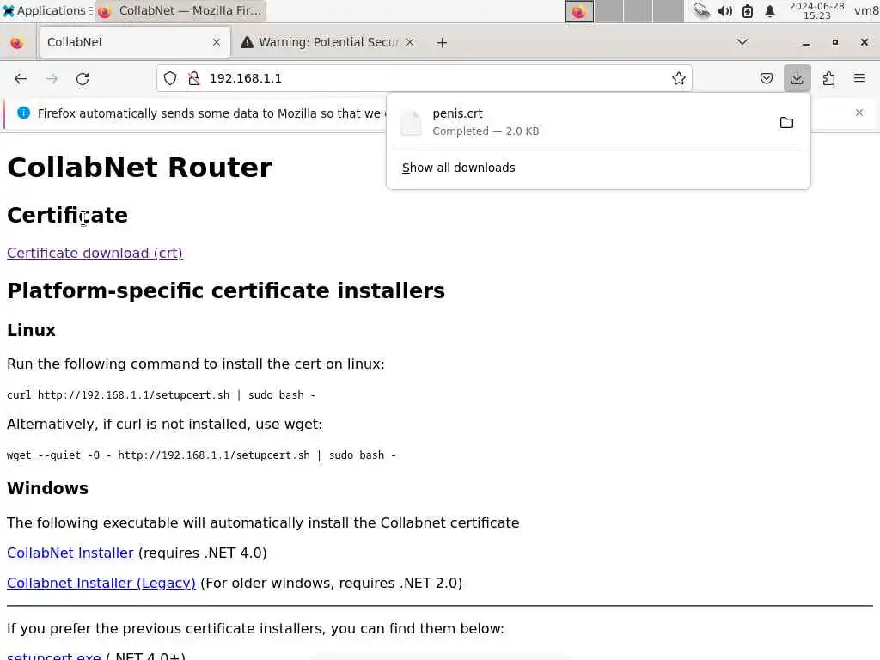
Task: Click the date and time clock
Action: click(x=816, y=10)
